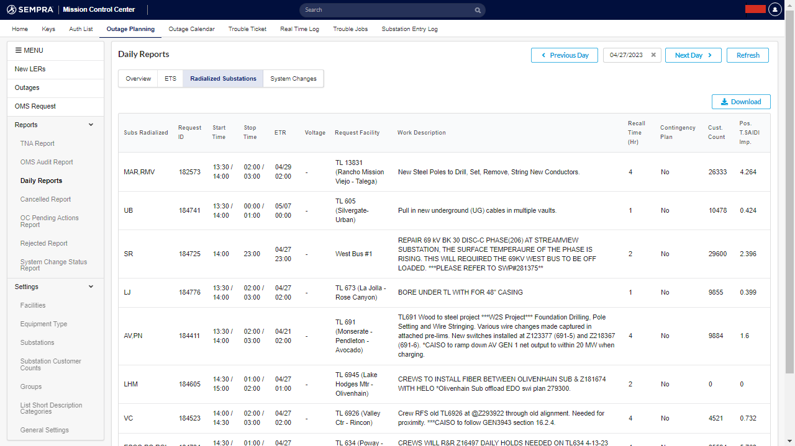The height and width of the screenshot is (446, 795).
Task: Go to Previous Day
Action: coord(564,55)
